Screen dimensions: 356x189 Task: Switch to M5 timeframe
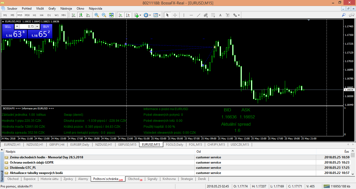point(13,15)
